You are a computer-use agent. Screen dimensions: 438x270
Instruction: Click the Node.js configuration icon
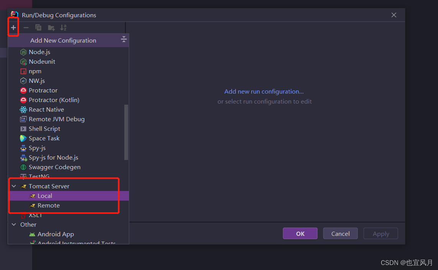pyautogui.click(x=23, y=52)
